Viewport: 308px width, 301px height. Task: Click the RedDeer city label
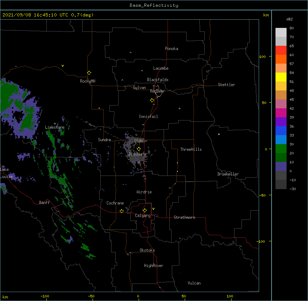point(157,91)
